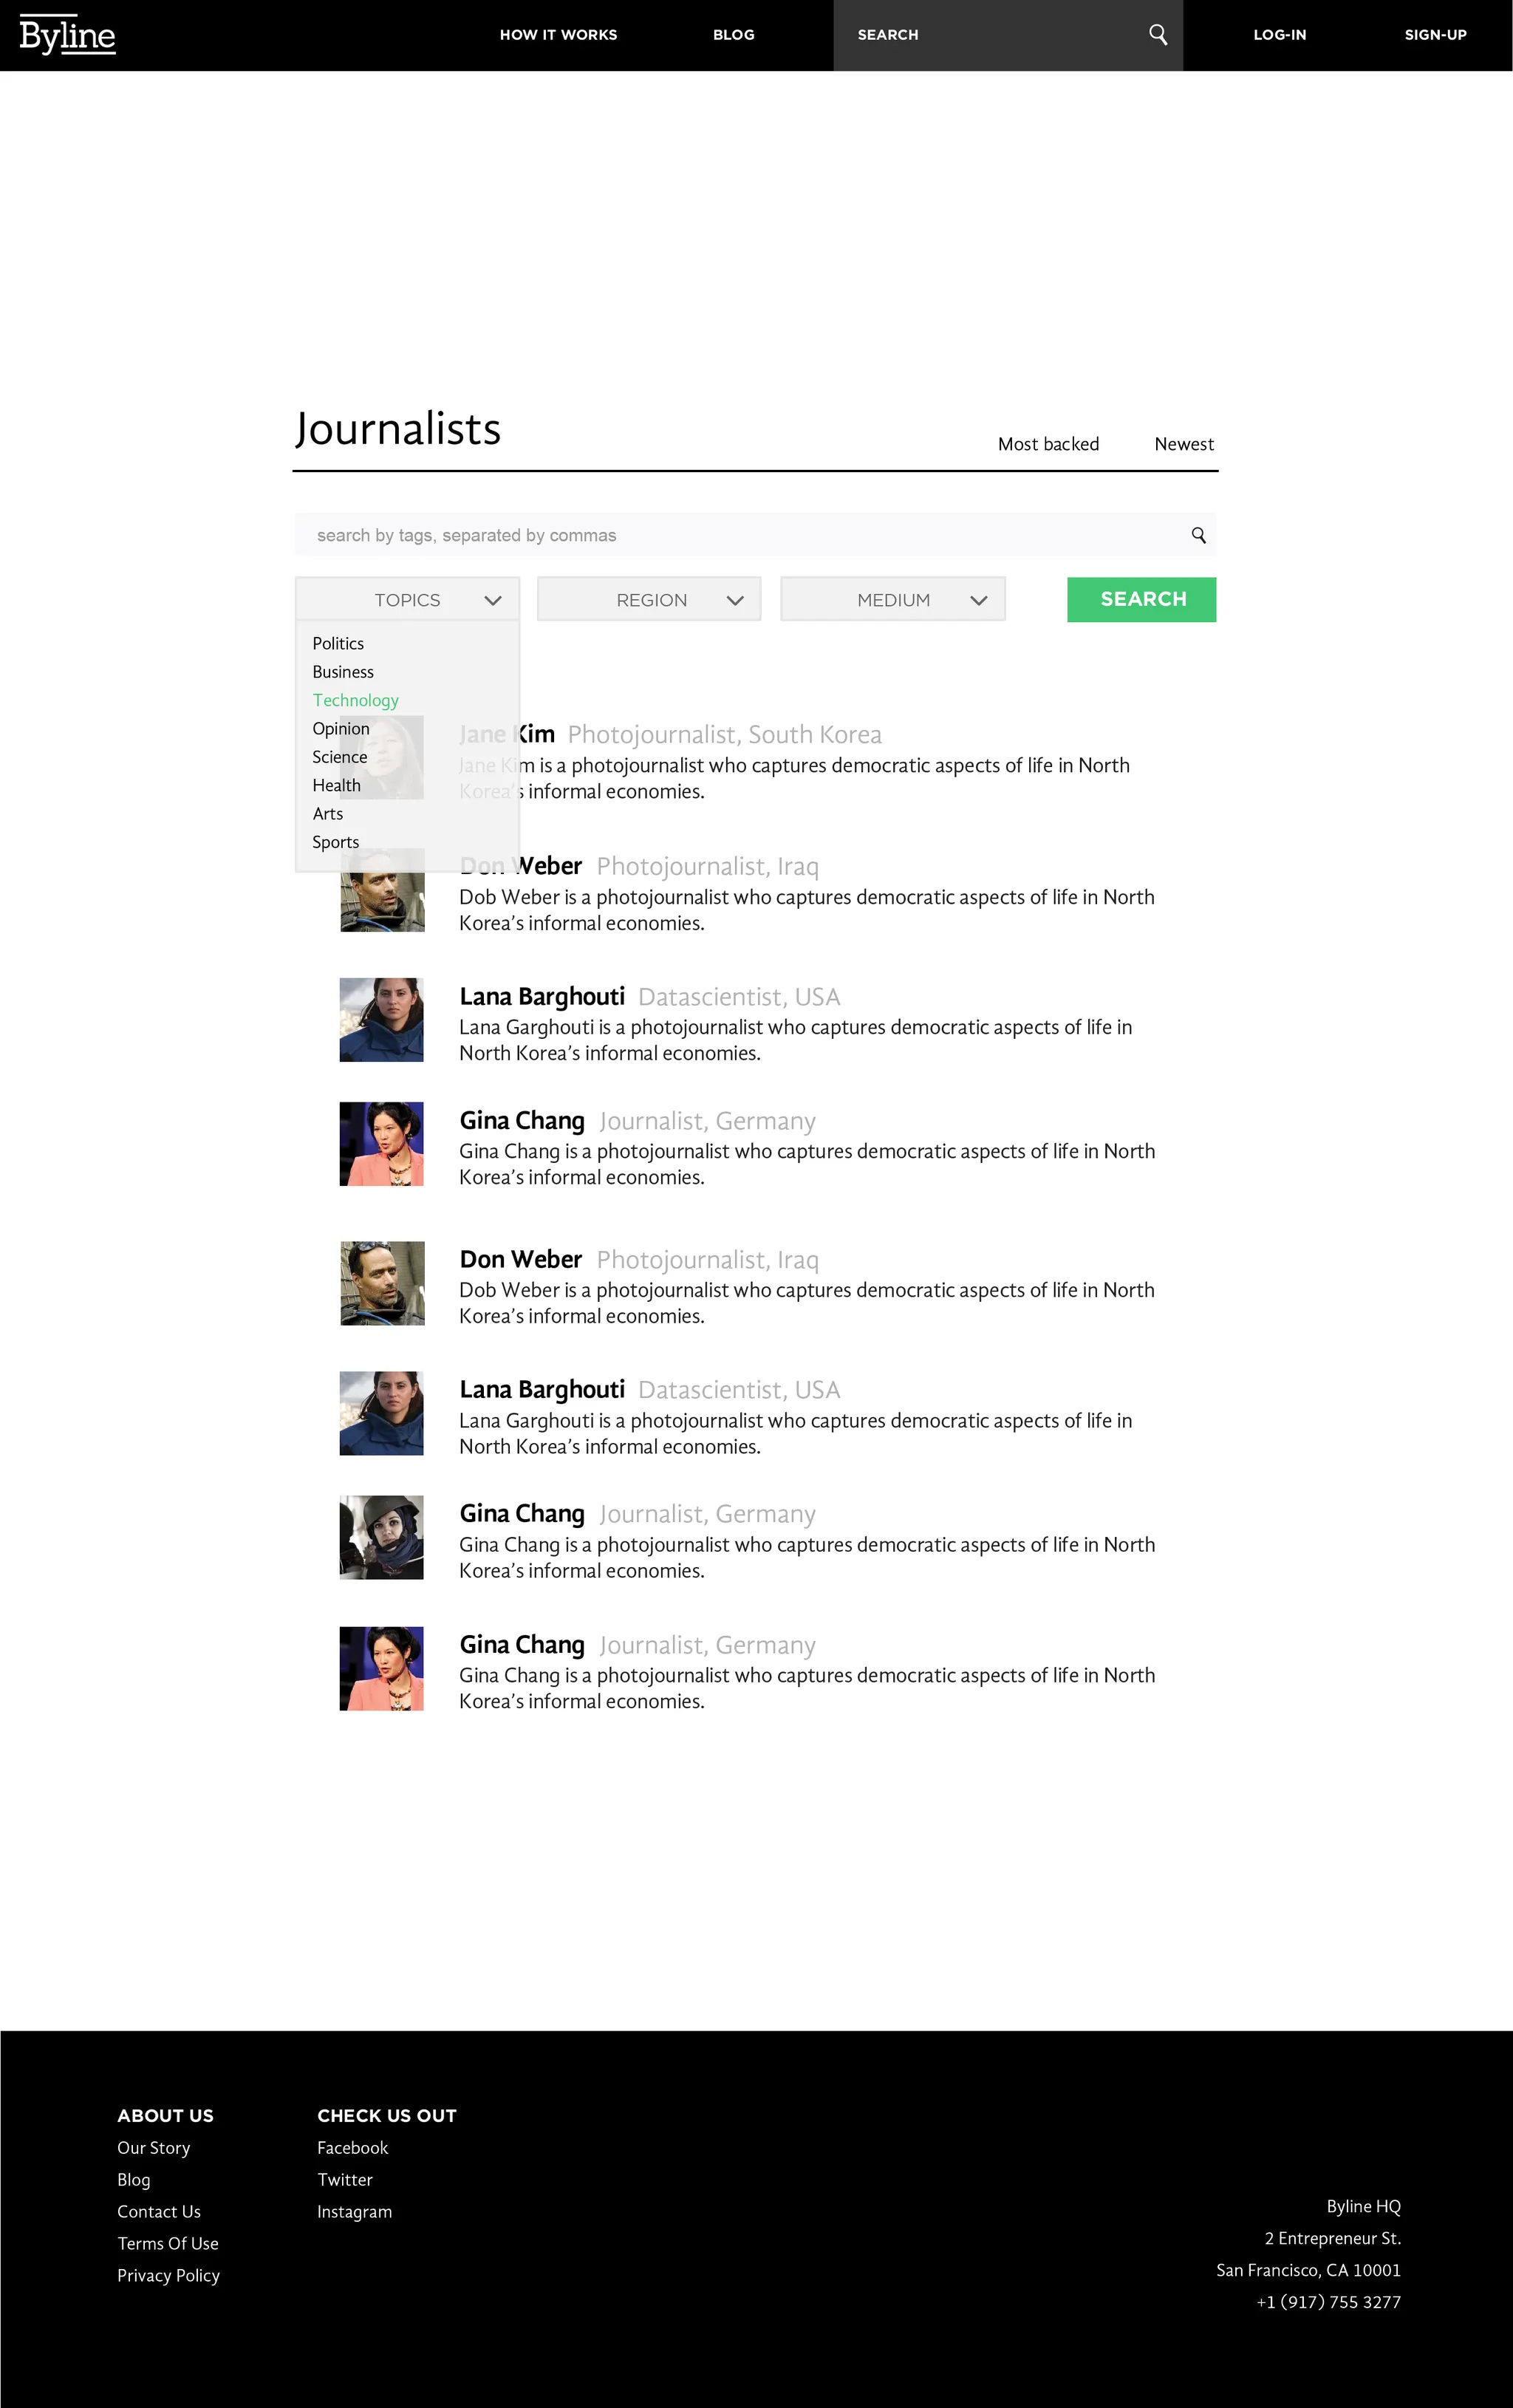Image resolution: width=1513 pixels, height=2408 pixels.
Task: Expand the TOPICS dropdown chevron
Action: coord(492,600)
